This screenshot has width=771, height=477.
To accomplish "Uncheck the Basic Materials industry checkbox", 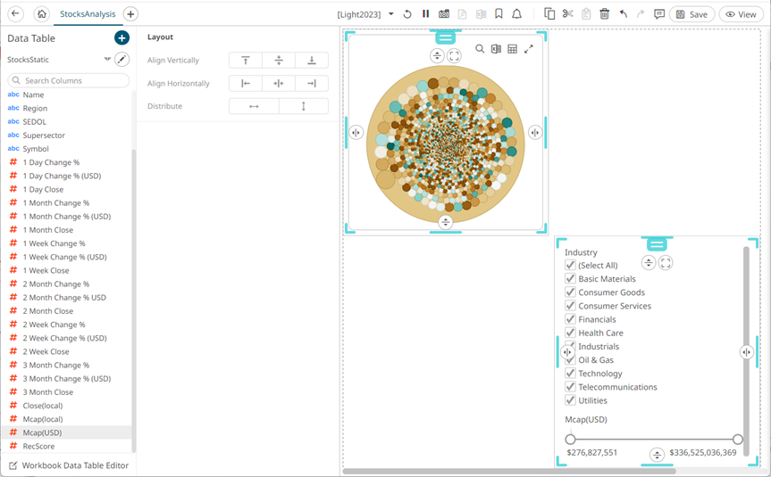I will click(570, 279).
